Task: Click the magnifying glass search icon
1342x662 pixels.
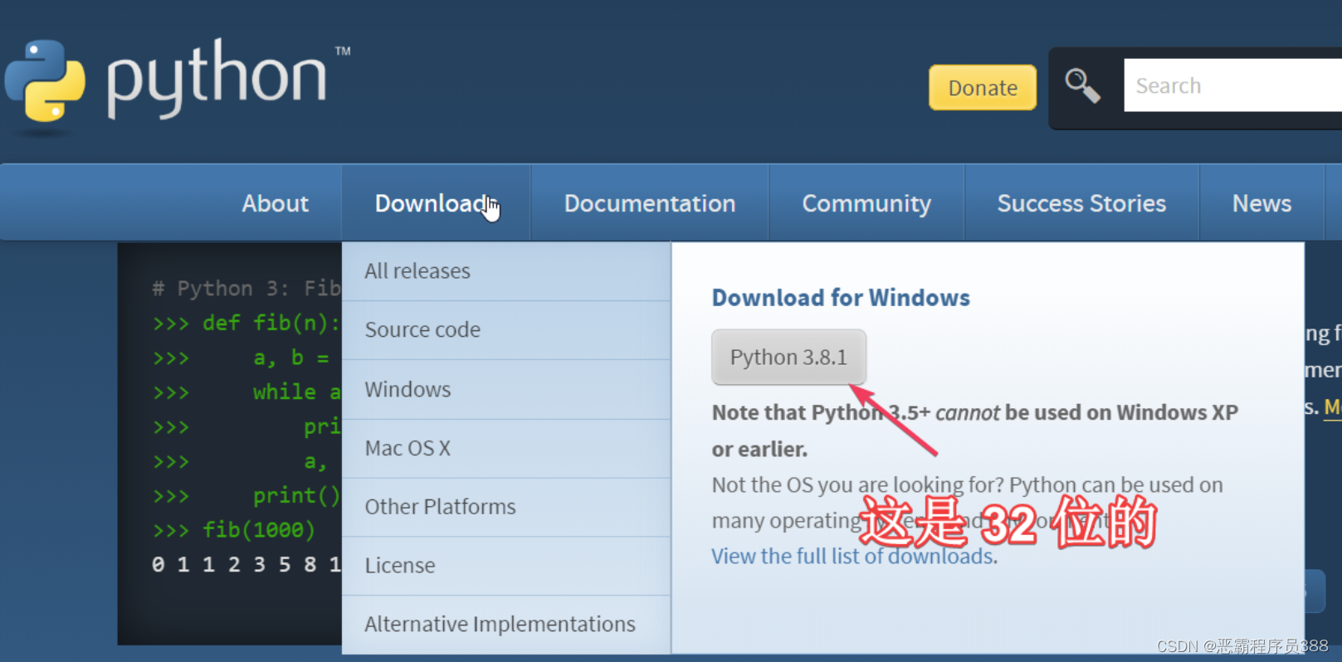Action: (x=1082, y=85)
